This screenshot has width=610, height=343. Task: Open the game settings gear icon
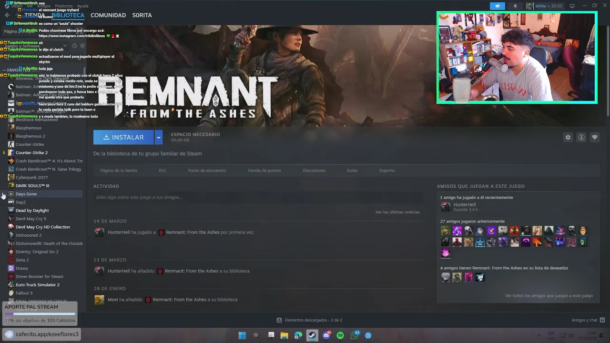pyautogui.click(x=568, y=137)
